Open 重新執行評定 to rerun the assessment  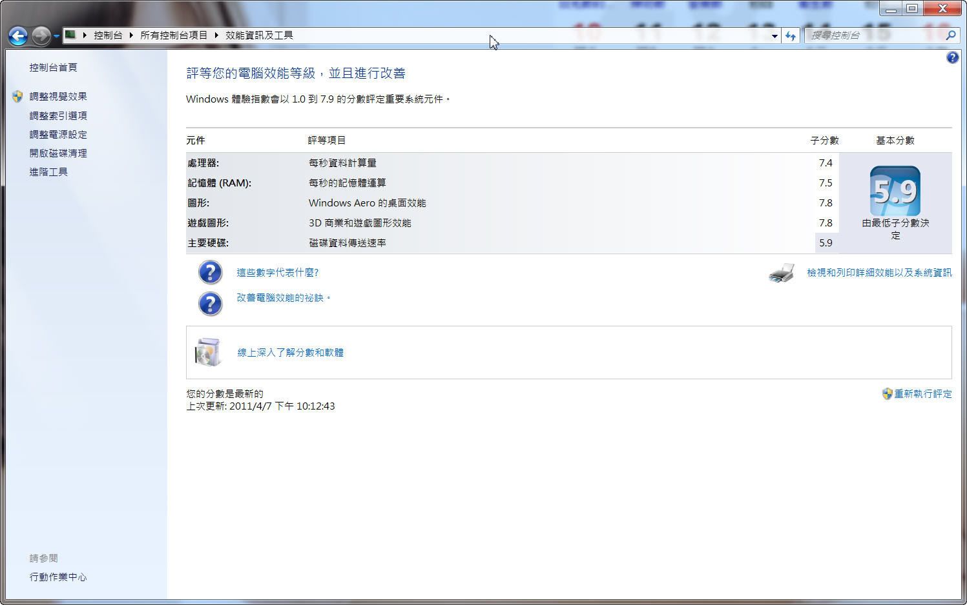coord(922,393)
